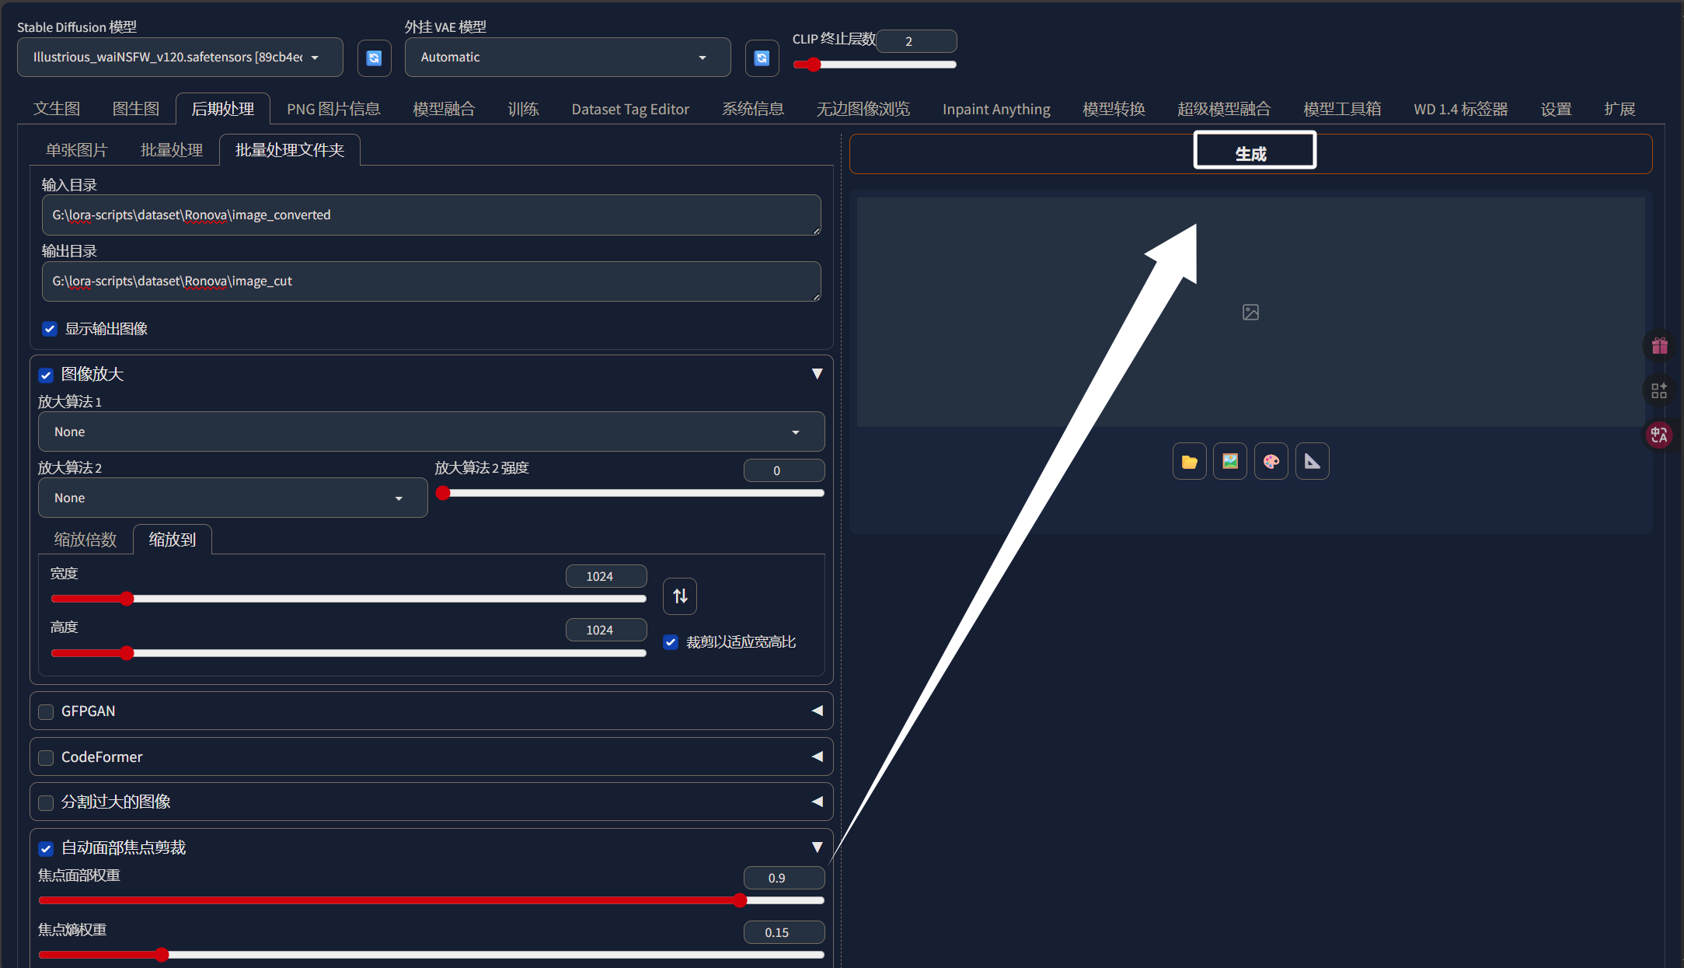The height and width of the screenshot is (968, 1684).
Task: Uncheck the 显示输出图像 checkbox
Action: [x=50, y=329]
